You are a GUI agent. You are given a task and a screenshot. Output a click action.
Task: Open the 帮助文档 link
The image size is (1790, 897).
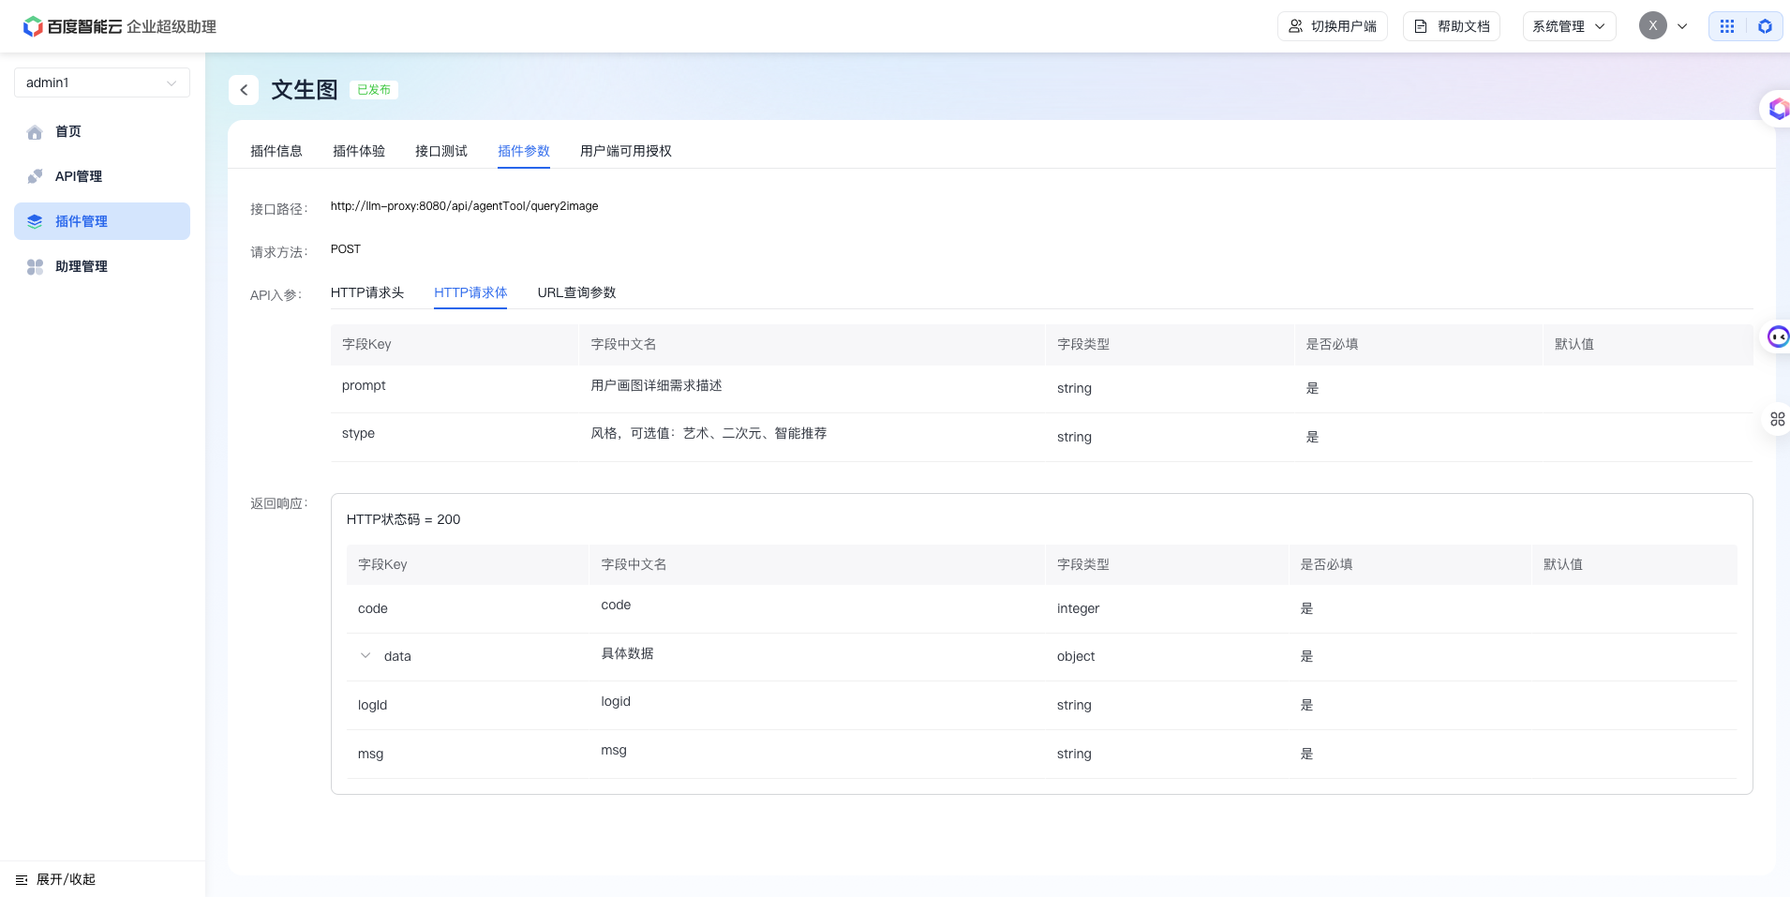[1452, 26]
